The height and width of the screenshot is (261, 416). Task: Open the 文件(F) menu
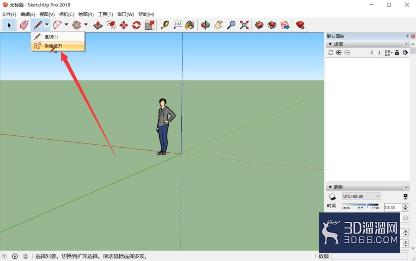[9, 14]
